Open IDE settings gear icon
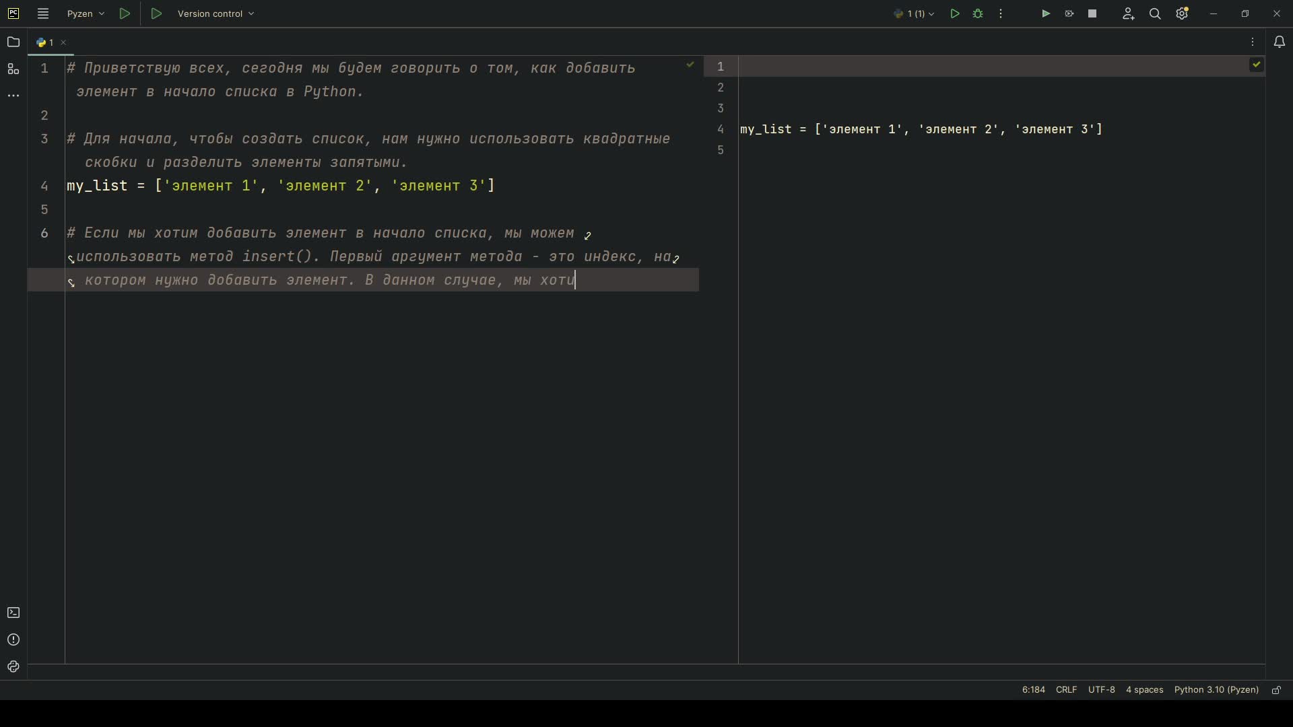This screenshot has width=1293, height=727. [1183, 13]
